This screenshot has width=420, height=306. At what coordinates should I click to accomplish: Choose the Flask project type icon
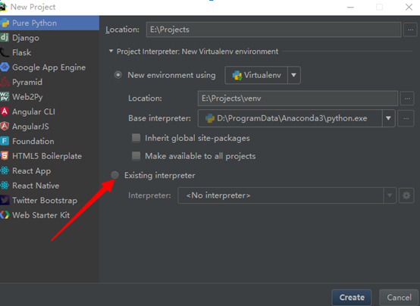pos(5,52)
